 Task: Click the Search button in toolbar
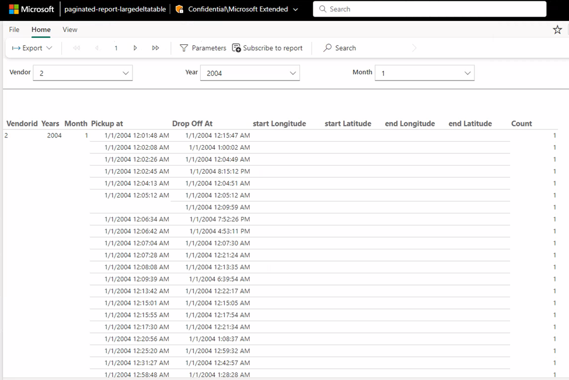(x=340, y=48)
